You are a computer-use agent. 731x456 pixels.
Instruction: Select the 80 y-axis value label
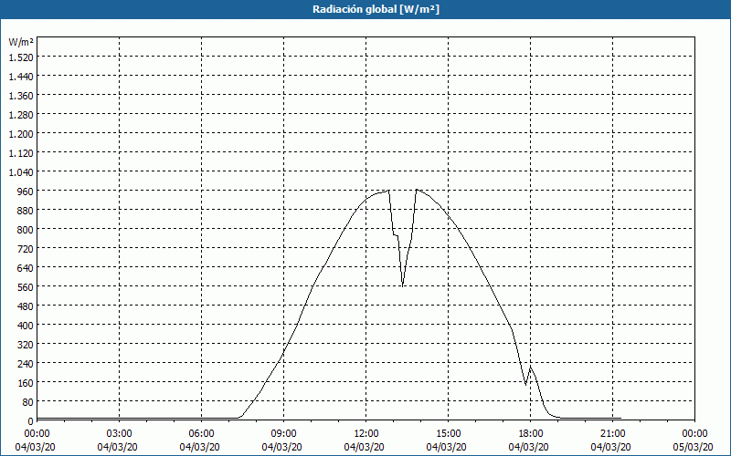(x=28, y=402)
